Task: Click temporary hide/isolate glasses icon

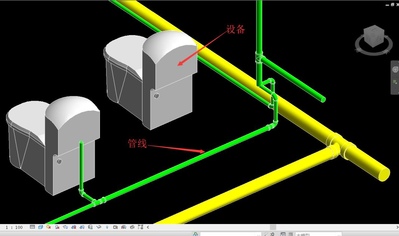Action: click(99, 227)
